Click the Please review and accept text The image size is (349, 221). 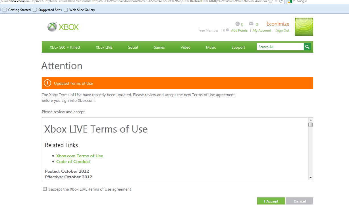63,112
